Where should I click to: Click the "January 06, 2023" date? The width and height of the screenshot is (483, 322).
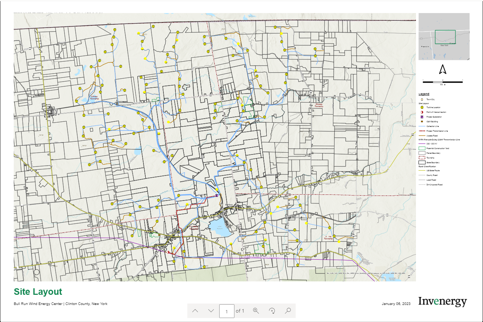396,304
